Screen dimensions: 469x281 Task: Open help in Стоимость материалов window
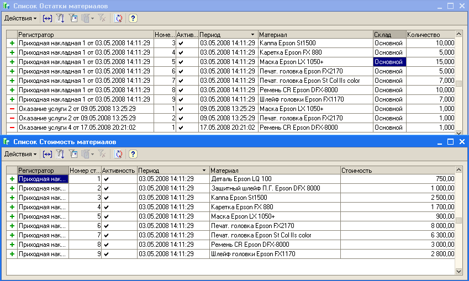tap(133, 154)
